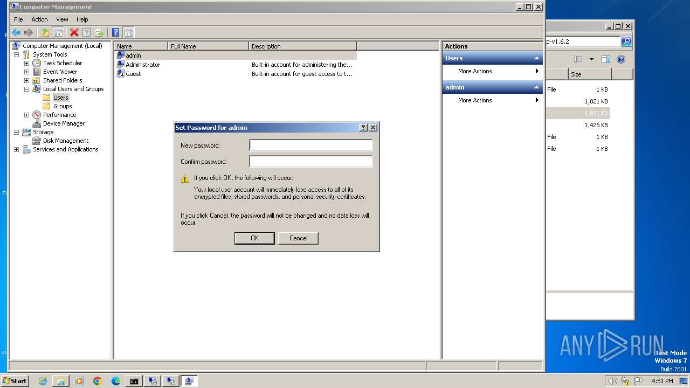Collapse the Local Users and Groups node
The image size is (690, 388).
pyautogui.click(x=26, y=89)
